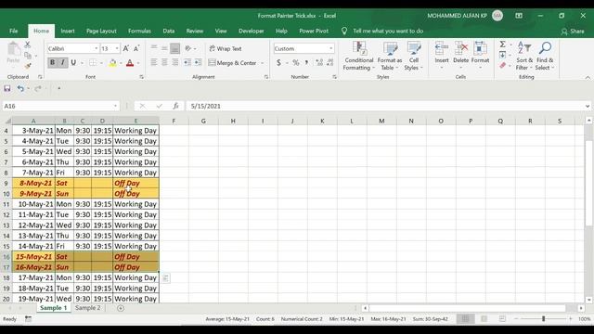Image resolution: width=594 pixels, height=334 pixels.
Task: Expand the Merge & Center dropdown arrow
Action: coord(262,63)
